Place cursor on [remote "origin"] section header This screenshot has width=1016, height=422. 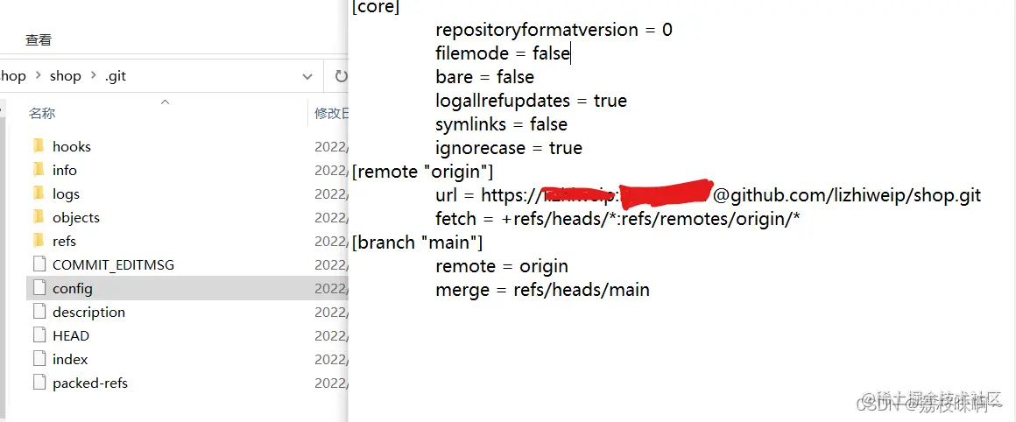tap(422, 172)
